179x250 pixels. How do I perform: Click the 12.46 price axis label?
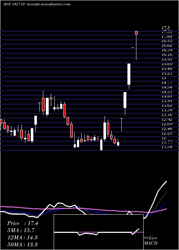[x=167, y=129]
